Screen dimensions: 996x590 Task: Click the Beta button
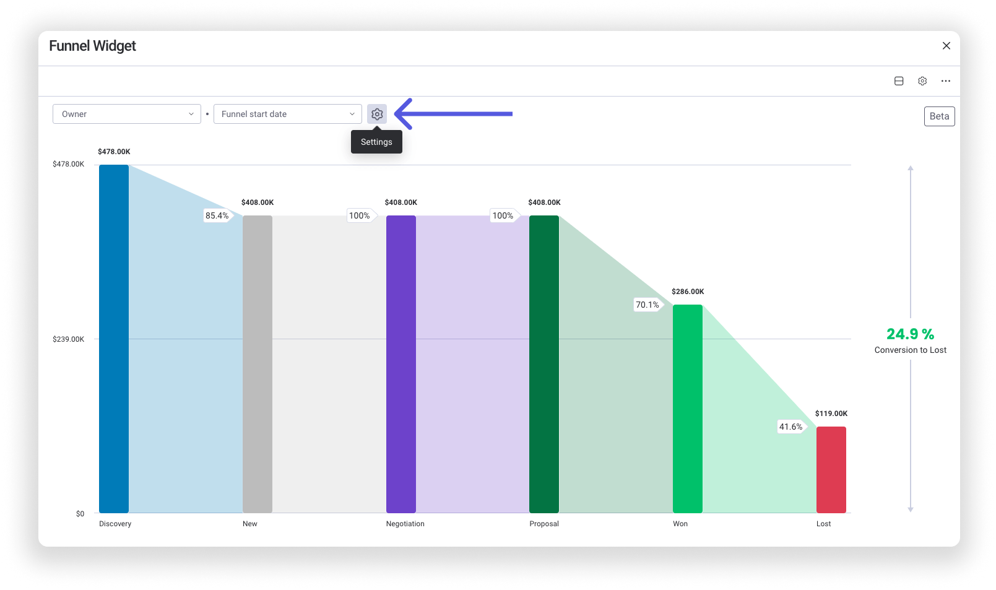pos(939,116)
